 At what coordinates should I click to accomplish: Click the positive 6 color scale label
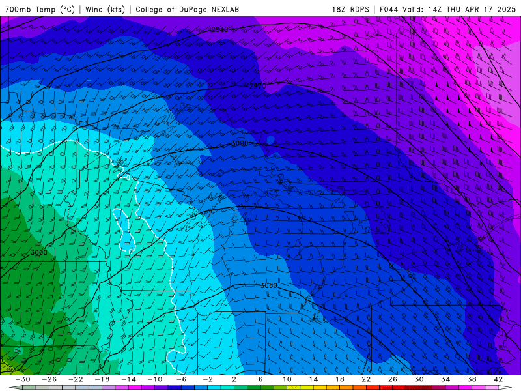(260, 379)
